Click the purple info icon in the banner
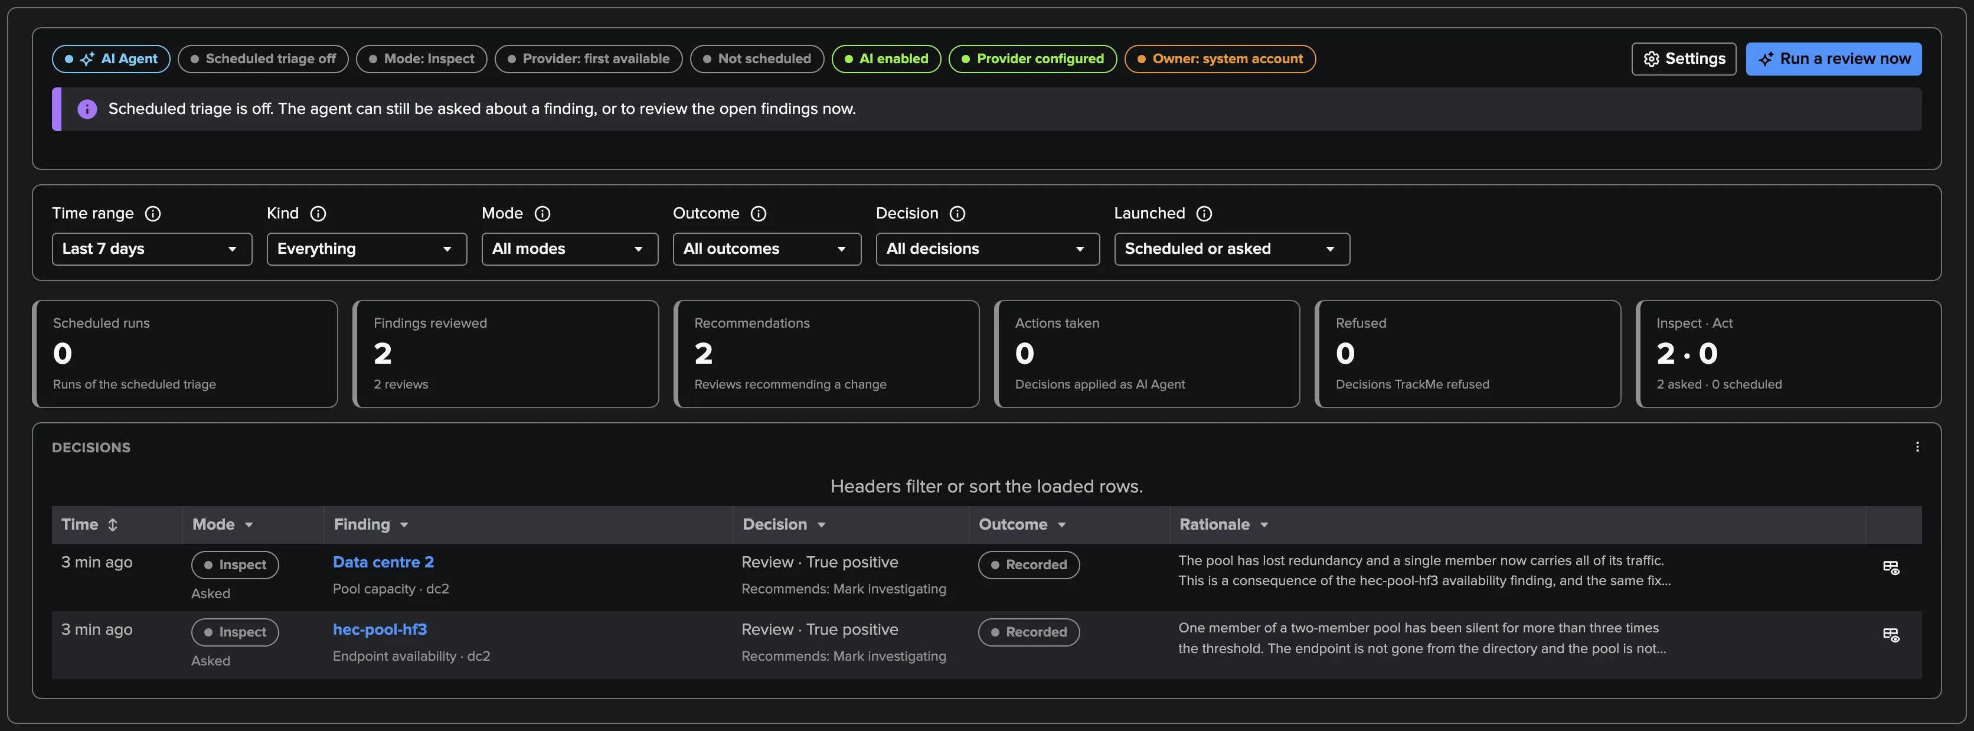1974x731 pixels. tap(87, 109)
